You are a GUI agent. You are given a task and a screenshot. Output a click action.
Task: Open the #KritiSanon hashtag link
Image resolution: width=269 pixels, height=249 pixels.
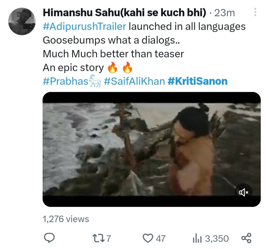tap(198, 81)
